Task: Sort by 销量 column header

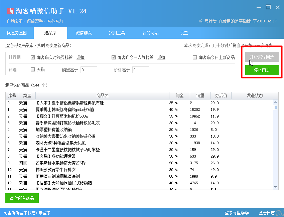Action: point(200,95)
